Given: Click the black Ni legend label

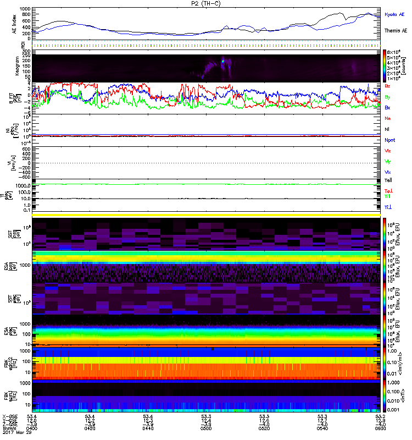Looking at the screenshot, I should pyautogui.click(x=387, y=129).
